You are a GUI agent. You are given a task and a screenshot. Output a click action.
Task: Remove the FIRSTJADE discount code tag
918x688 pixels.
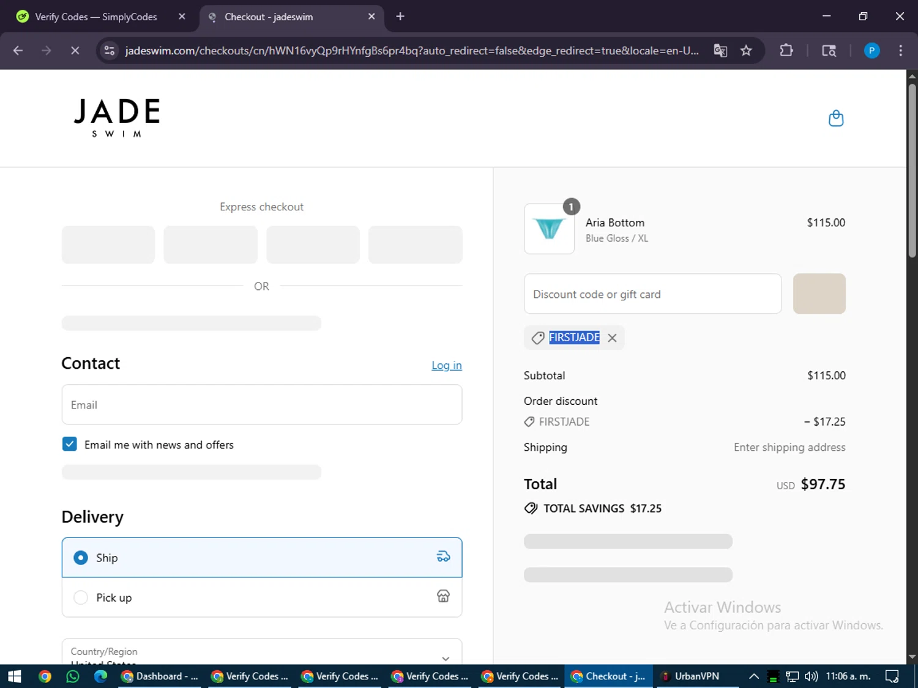[612, 338]
